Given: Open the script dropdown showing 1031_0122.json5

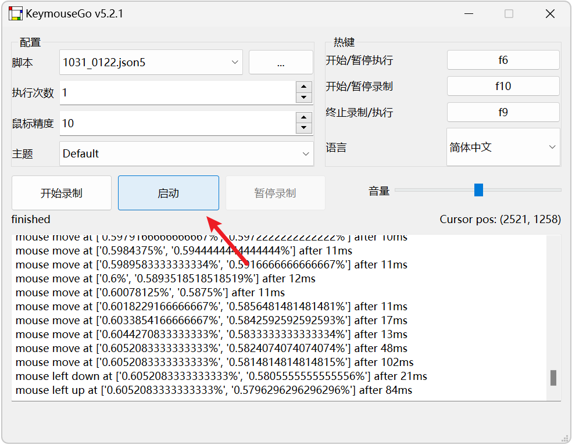Looking at the screenshot, I should 151,62.
